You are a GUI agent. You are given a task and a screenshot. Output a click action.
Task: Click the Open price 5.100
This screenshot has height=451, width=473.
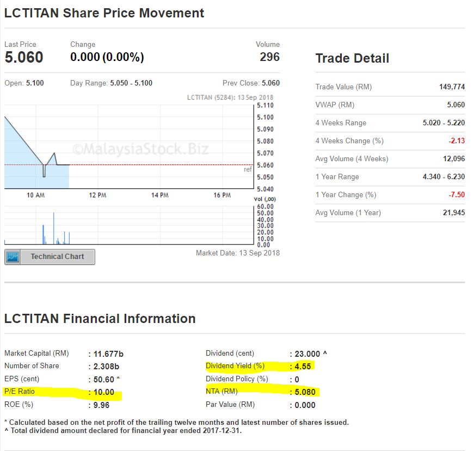click(35, 83)
